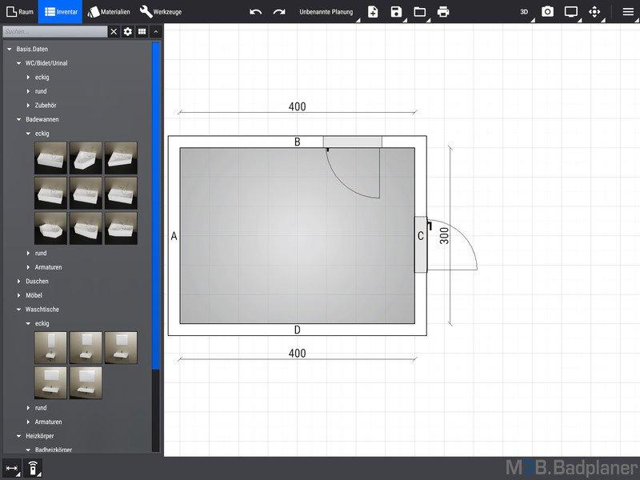
Task: Expand the Zubehör subcategory
Action: point(28,106)
